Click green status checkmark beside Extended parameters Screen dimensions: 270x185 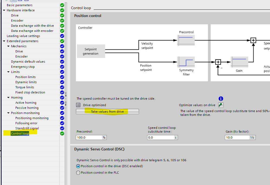tap(62, 41)
